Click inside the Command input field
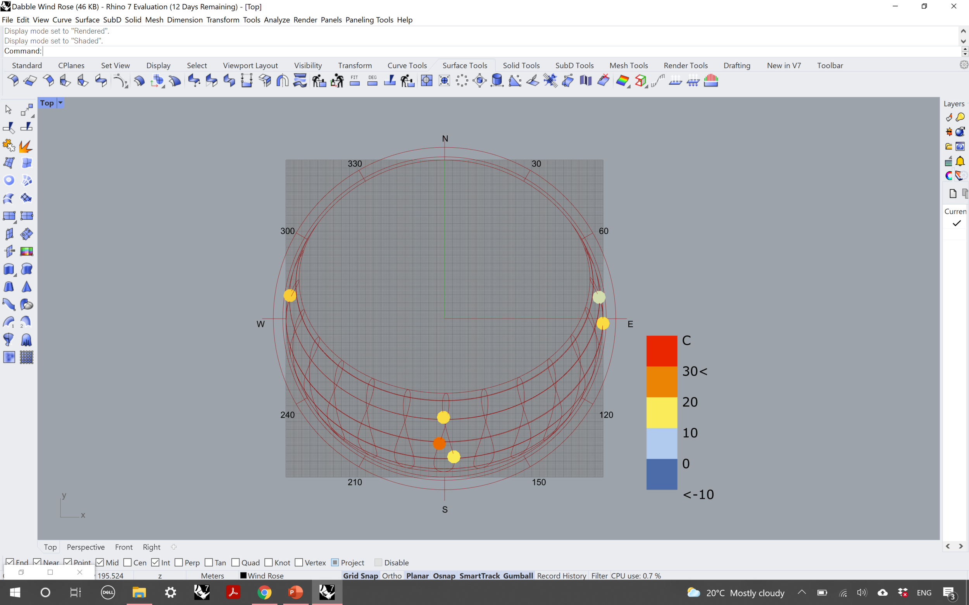Image resolution: width=969 pixels, height=605 pixels. pos(120,51)
